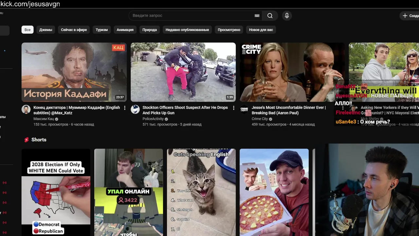Select the Недавно опубликованные chip
The width and height of the screenshot is (419, 236).
(187, 30)
